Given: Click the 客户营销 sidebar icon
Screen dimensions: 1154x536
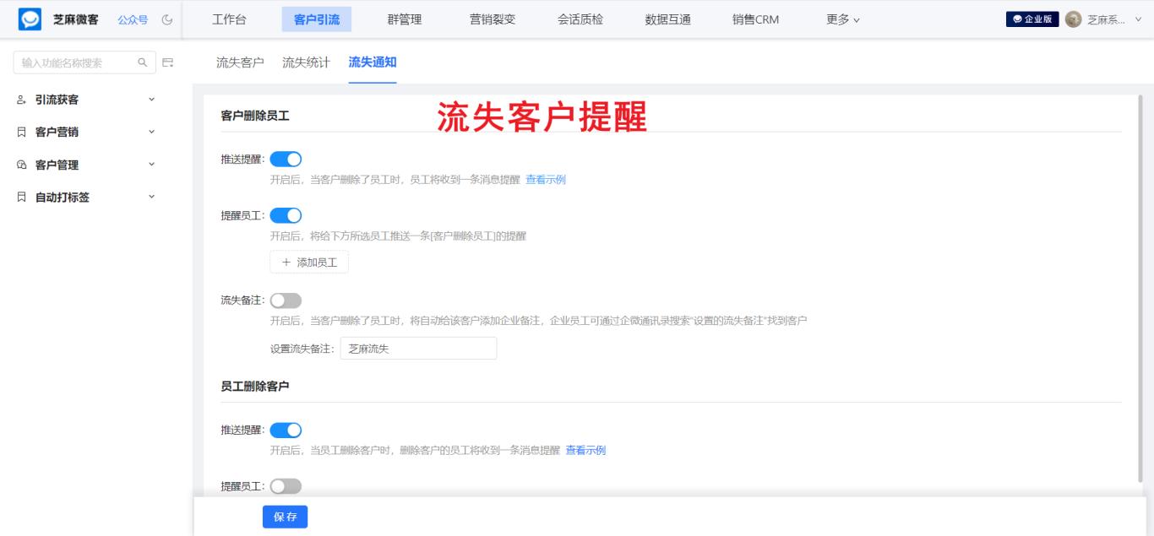Looking at the screenshot, I should point(20,132).
